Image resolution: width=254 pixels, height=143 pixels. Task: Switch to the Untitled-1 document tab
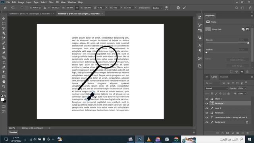pos(31,14)
